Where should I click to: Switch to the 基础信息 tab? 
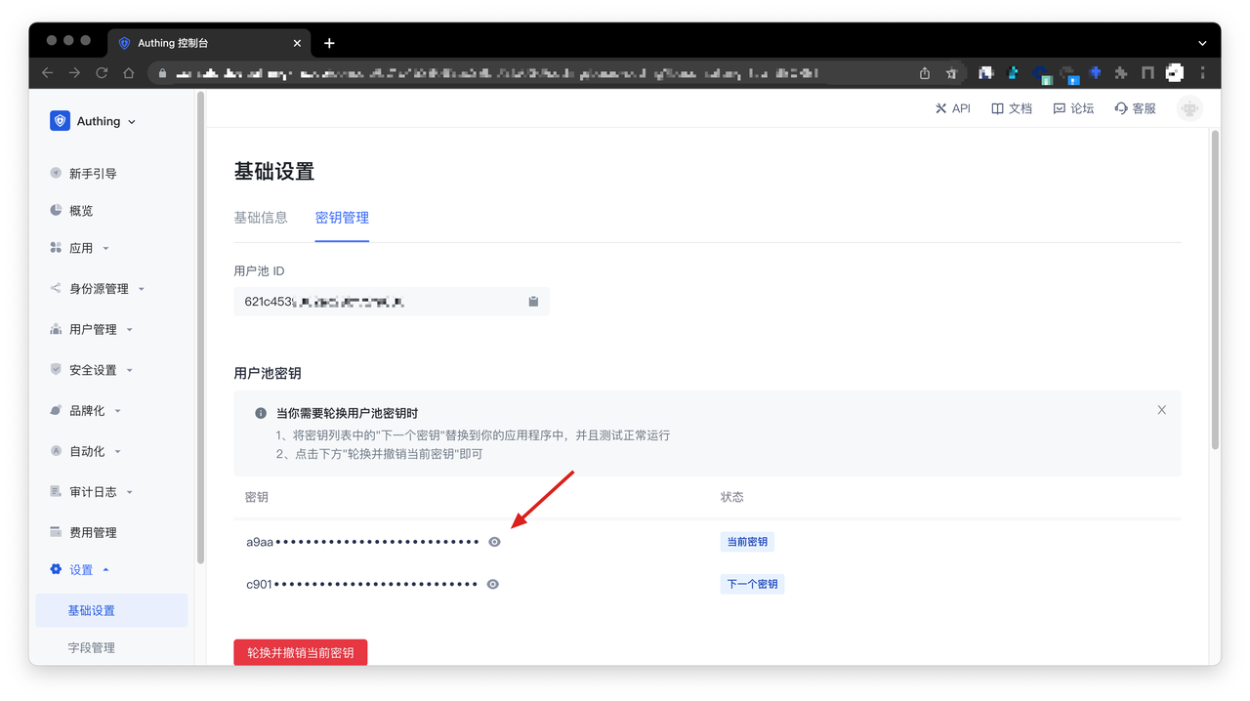[261, 217]
